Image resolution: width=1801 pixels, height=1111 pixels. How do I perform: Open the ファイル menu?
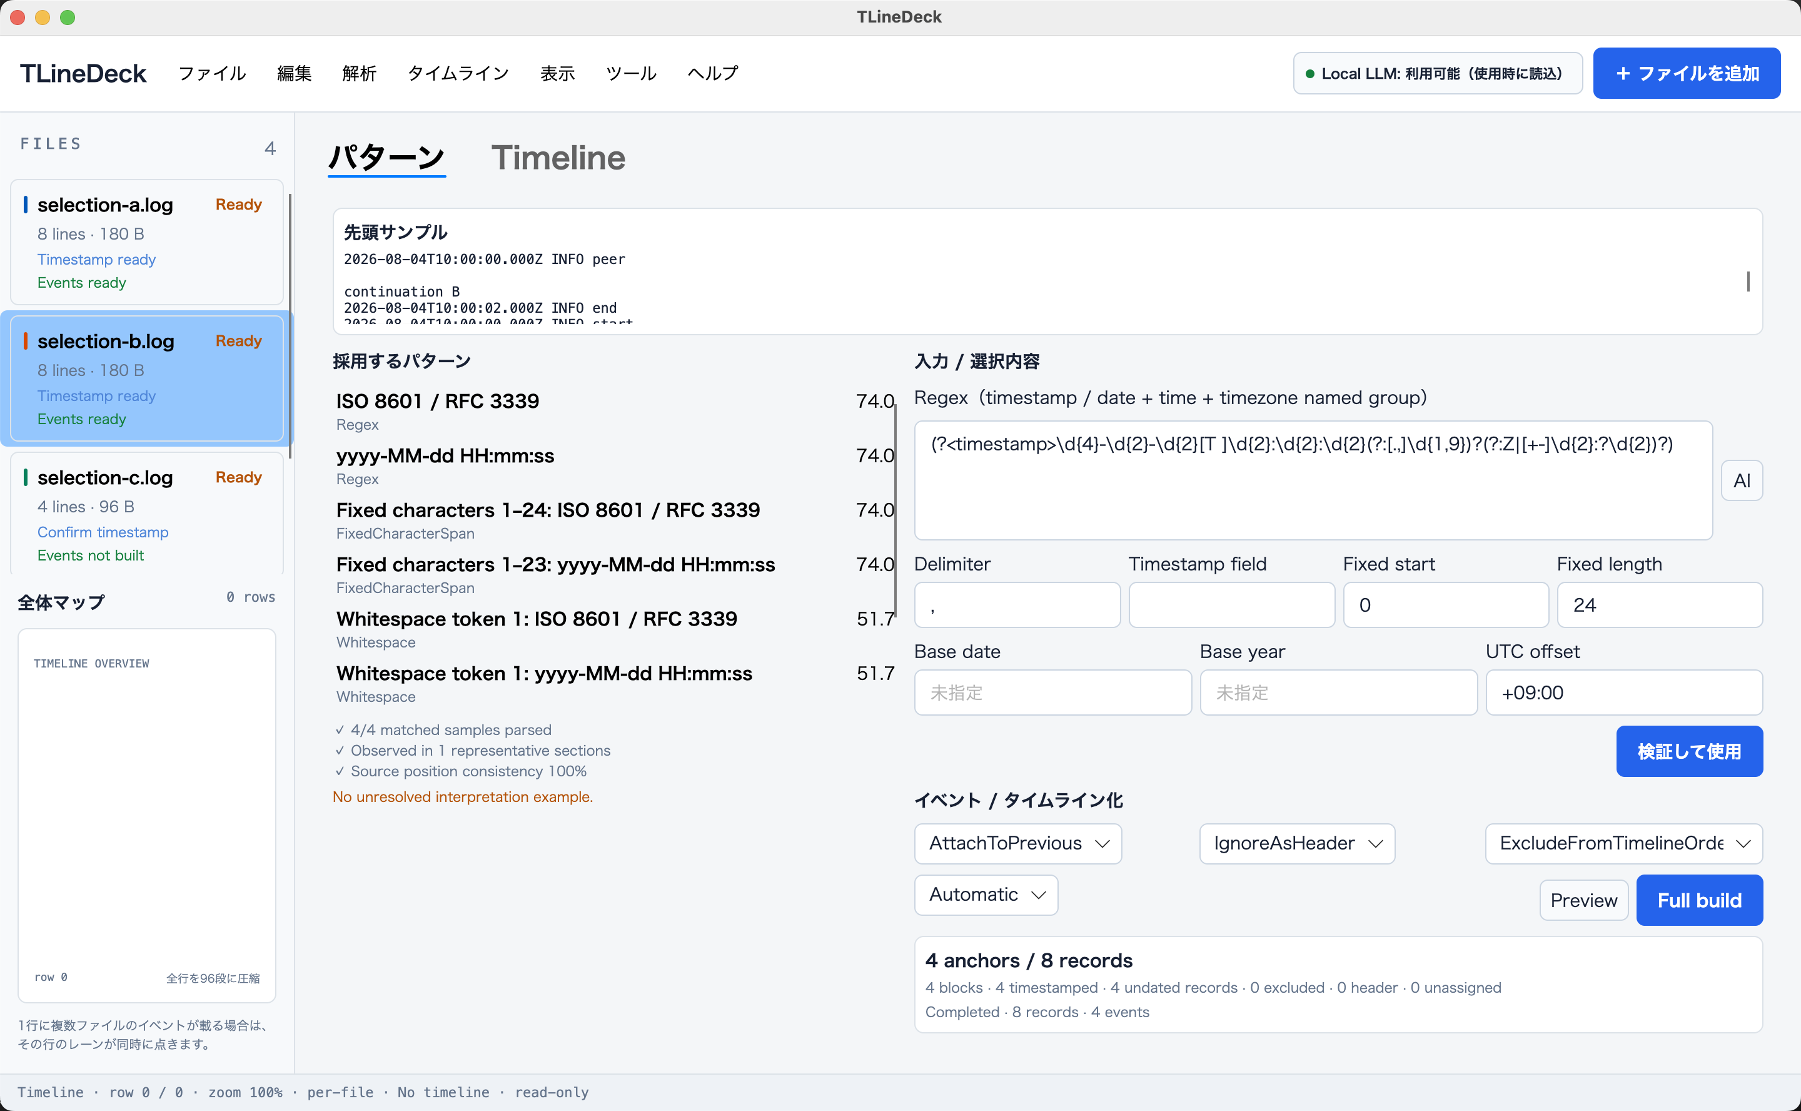(211, 73)
